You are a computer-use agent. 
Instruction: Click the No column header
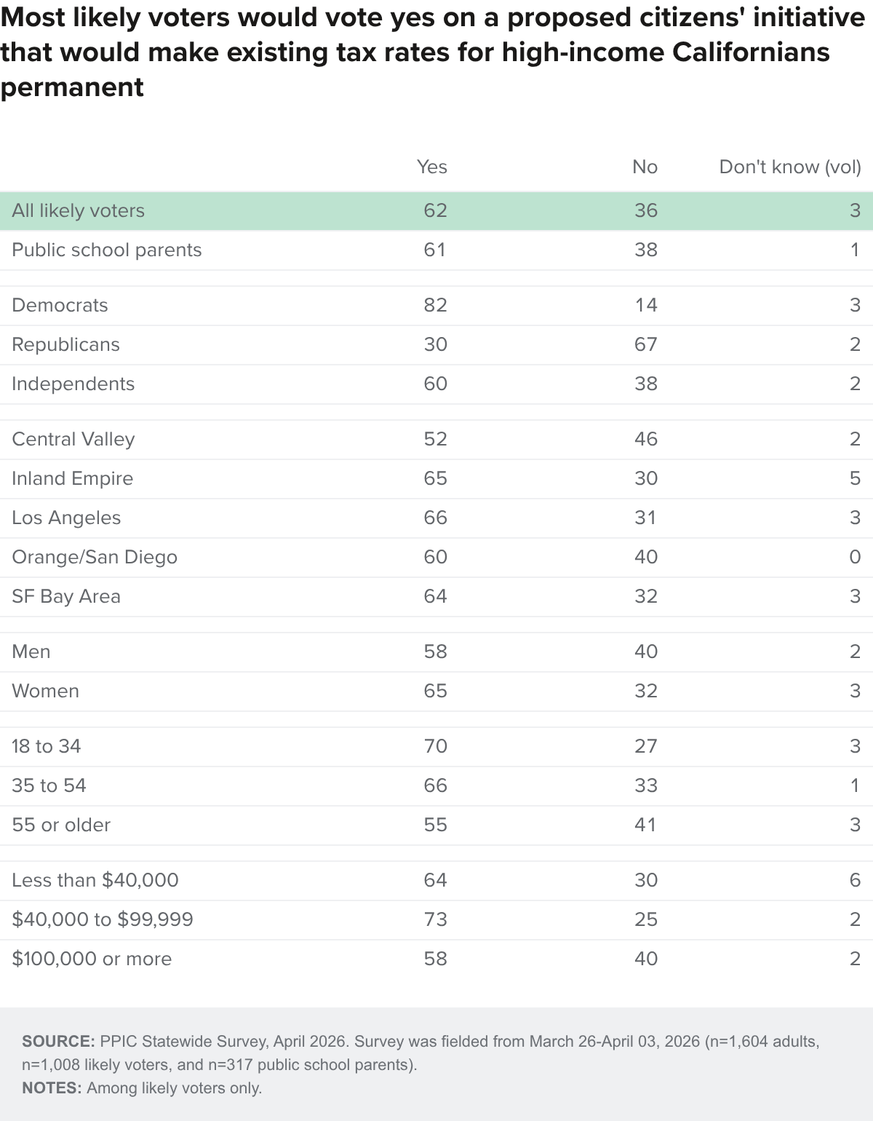[x=645, y=167]
